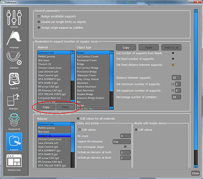Select IPS e.max CAD in upper Material list
This screenshot has width=203, height=179.
point(54,87)
